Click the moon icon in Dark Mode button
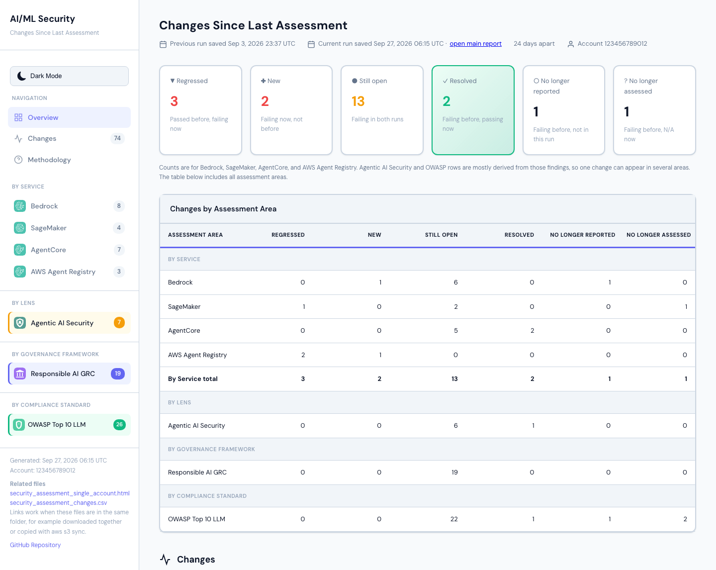Viewport: 716px width, 570px height. (21, 76)
